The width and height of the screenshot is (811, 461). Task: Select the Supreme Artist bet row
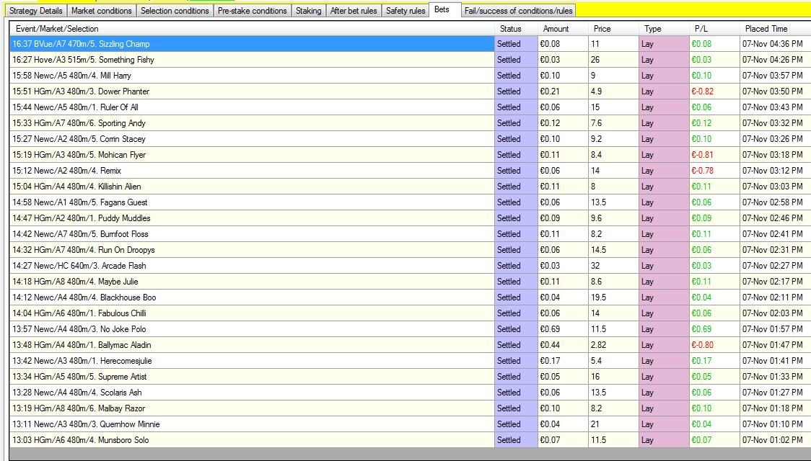tap(411, 376)
